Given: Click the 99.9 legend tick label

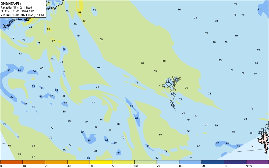Looking at the screenshot, I should tap(249, 166).
